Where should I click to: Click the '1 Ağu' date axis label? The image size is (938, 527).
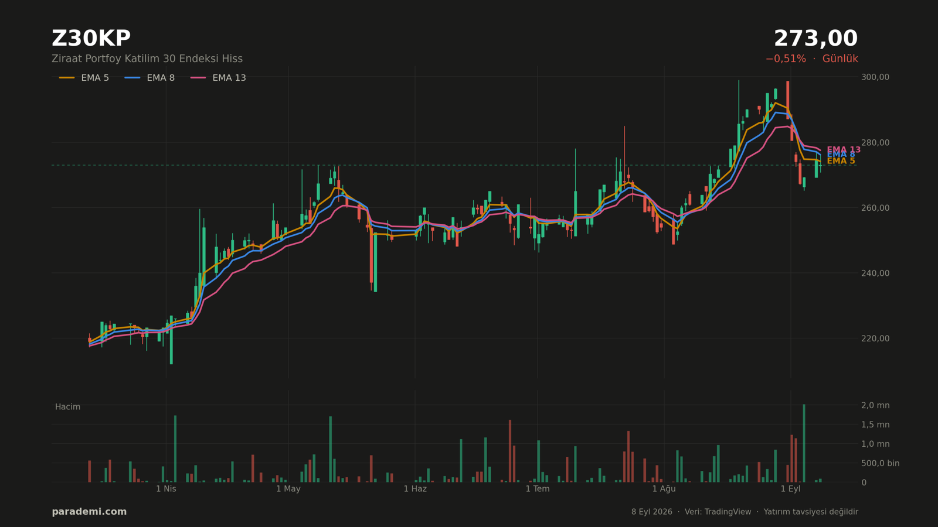664,489
